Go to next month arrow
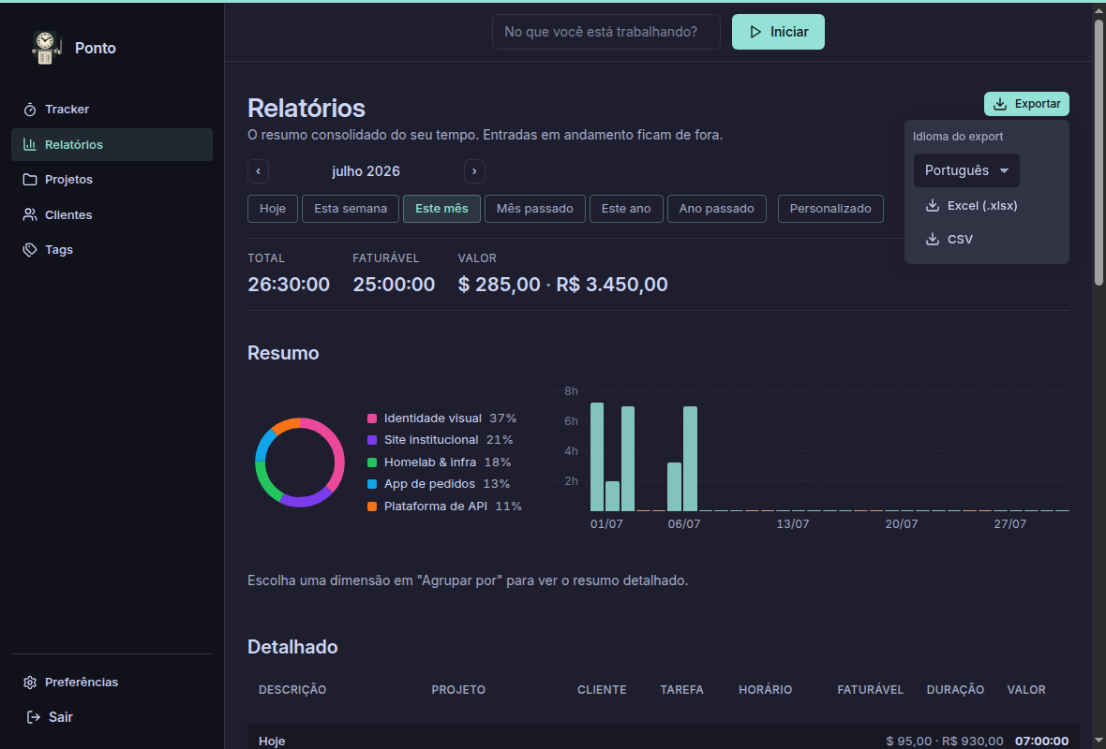 coord(474,171)
